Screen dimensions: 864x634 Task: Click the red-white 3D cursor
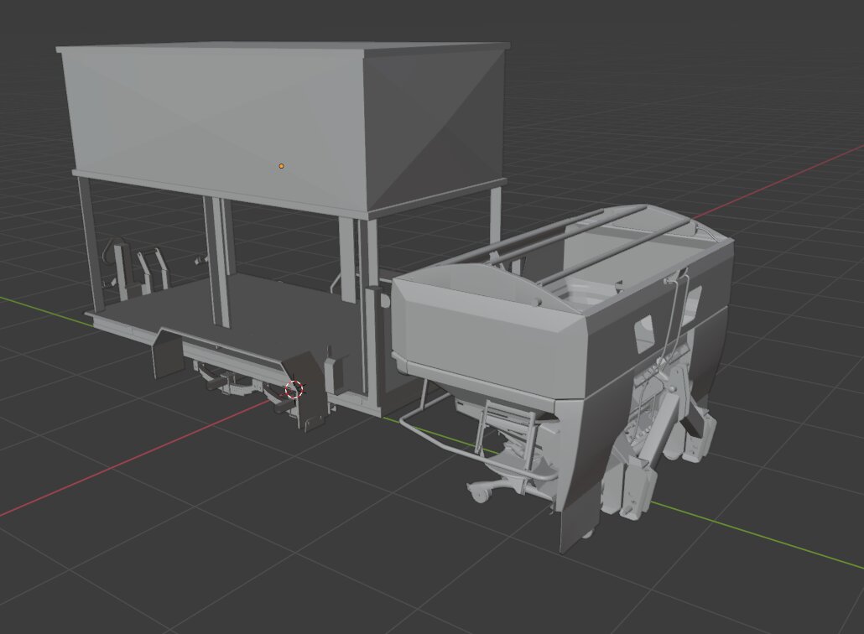(x=294, y=389)
